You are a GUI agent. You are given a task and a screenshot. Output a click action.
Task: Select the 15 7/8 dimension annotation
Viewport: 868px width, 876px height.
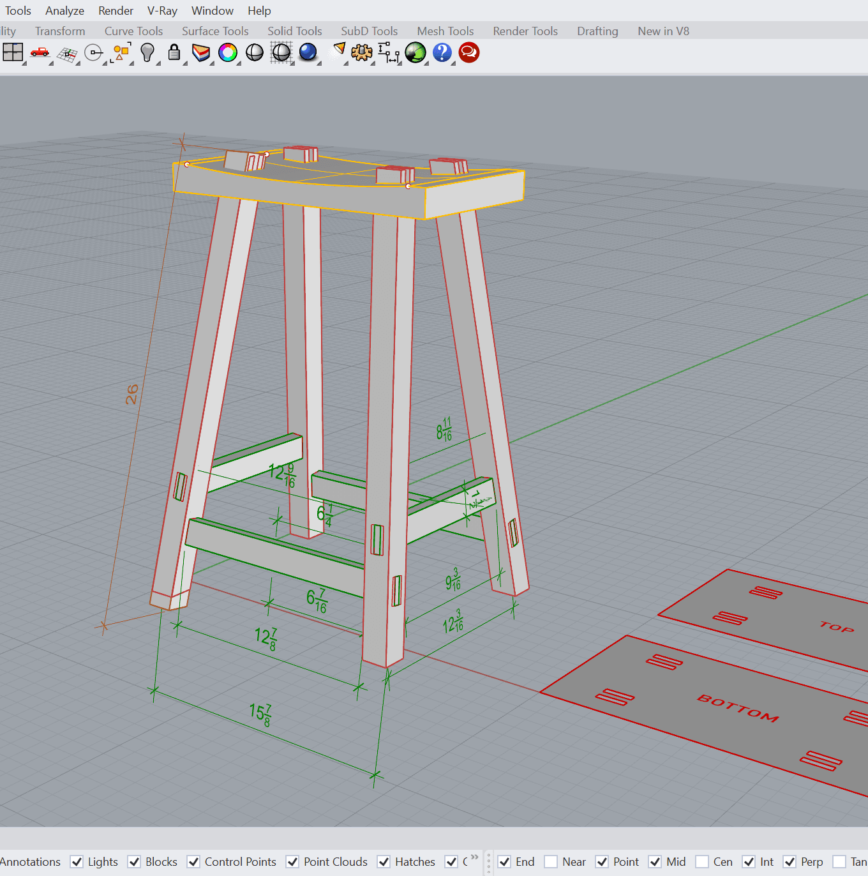pyautogui.click(x=260, y=714)
